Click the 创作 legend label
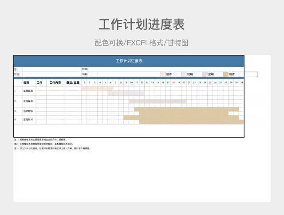284x215 pixels. (169, 74)
